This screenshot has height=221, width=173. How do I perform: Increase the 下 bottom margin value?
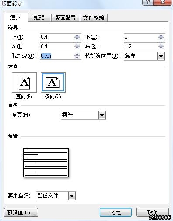tap(161, 35)
